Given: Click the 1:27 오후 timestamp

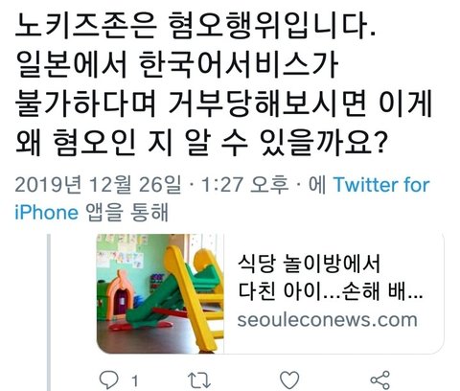Looking at the screenshot, I should 245,185.
